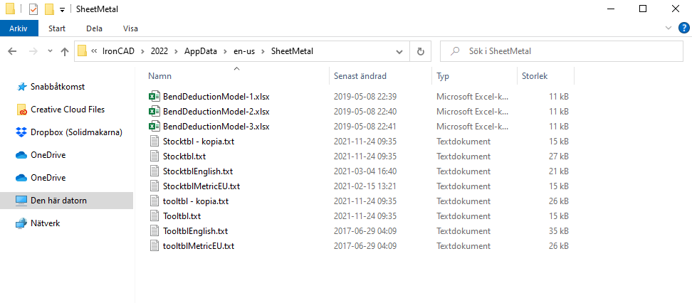The height and width of the screenshot is (303, 692).
Task: Click the chevron after IronCAD in breadcrumb
Action: pos(142,51)
